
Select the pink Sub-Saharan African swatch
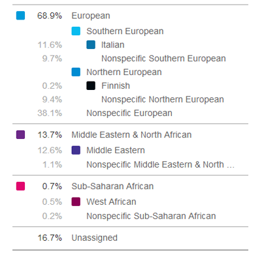click(20, 187)
